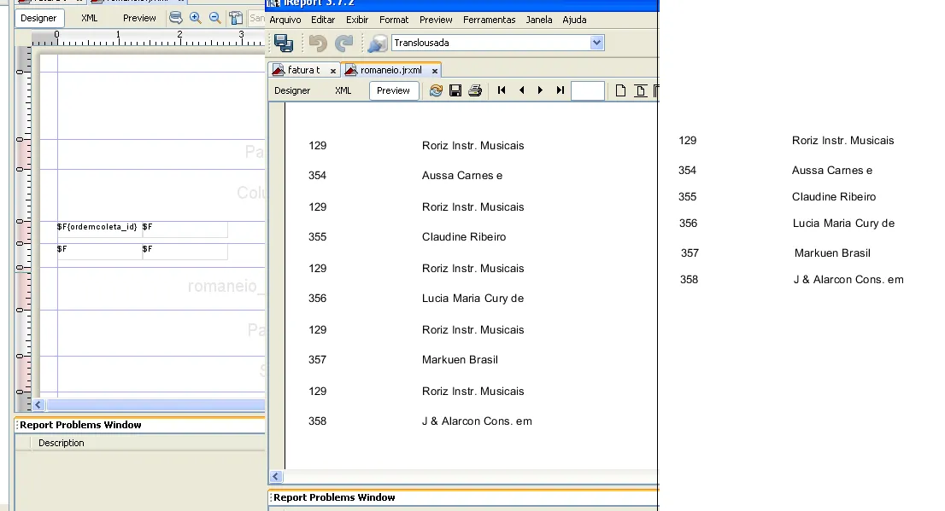This screenshot has width=945, height=511.
Task: Zoom out with the magnifier minus icon
Action: [214, 18]
